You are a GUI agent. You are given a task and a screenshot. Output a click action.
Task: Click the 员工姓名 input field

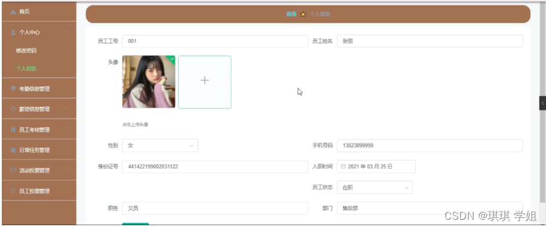(430, 41)
